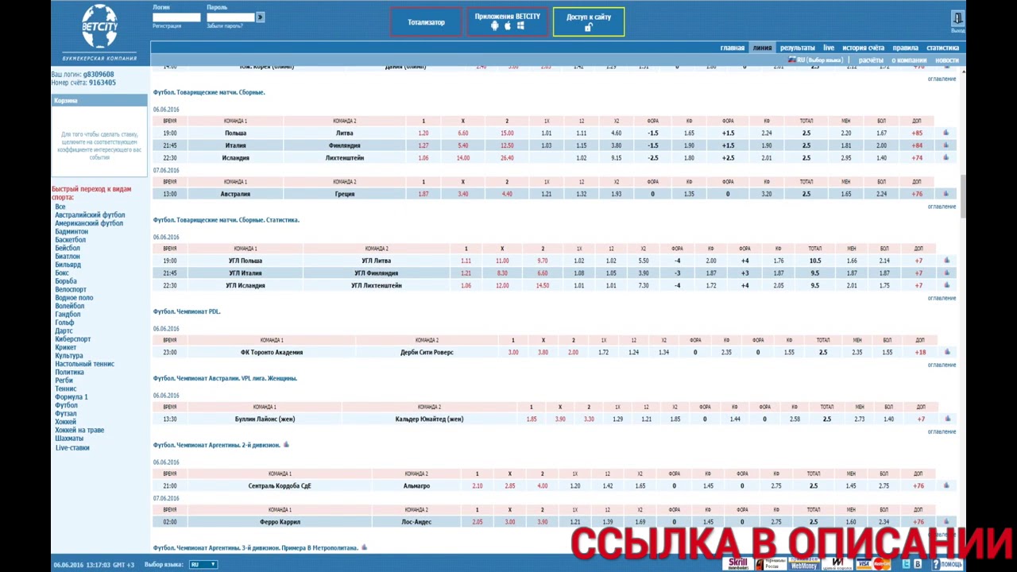Click Футбол. Чемпионат PDL. heading
The image size is (1017, 572).
(187, 311)
